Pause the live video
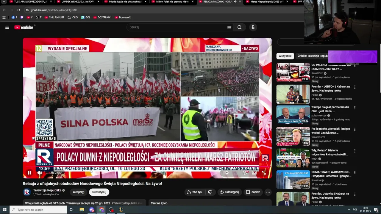 [29, 173]
